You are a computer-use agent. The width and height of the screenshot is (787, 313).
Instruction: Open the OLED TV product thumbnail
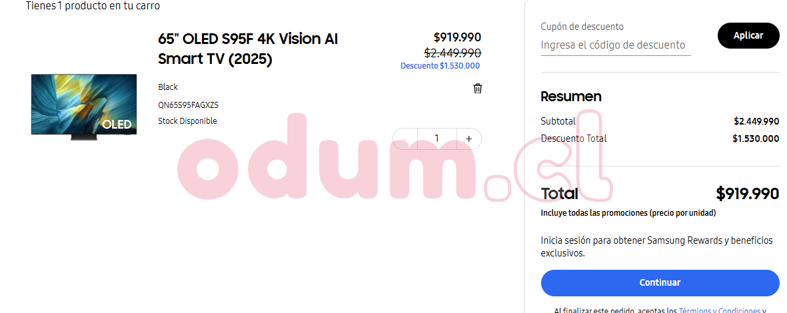point(83,105)
